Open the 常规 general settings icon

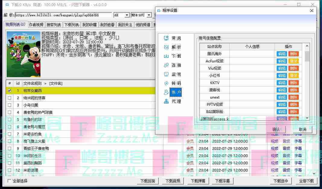166,38
